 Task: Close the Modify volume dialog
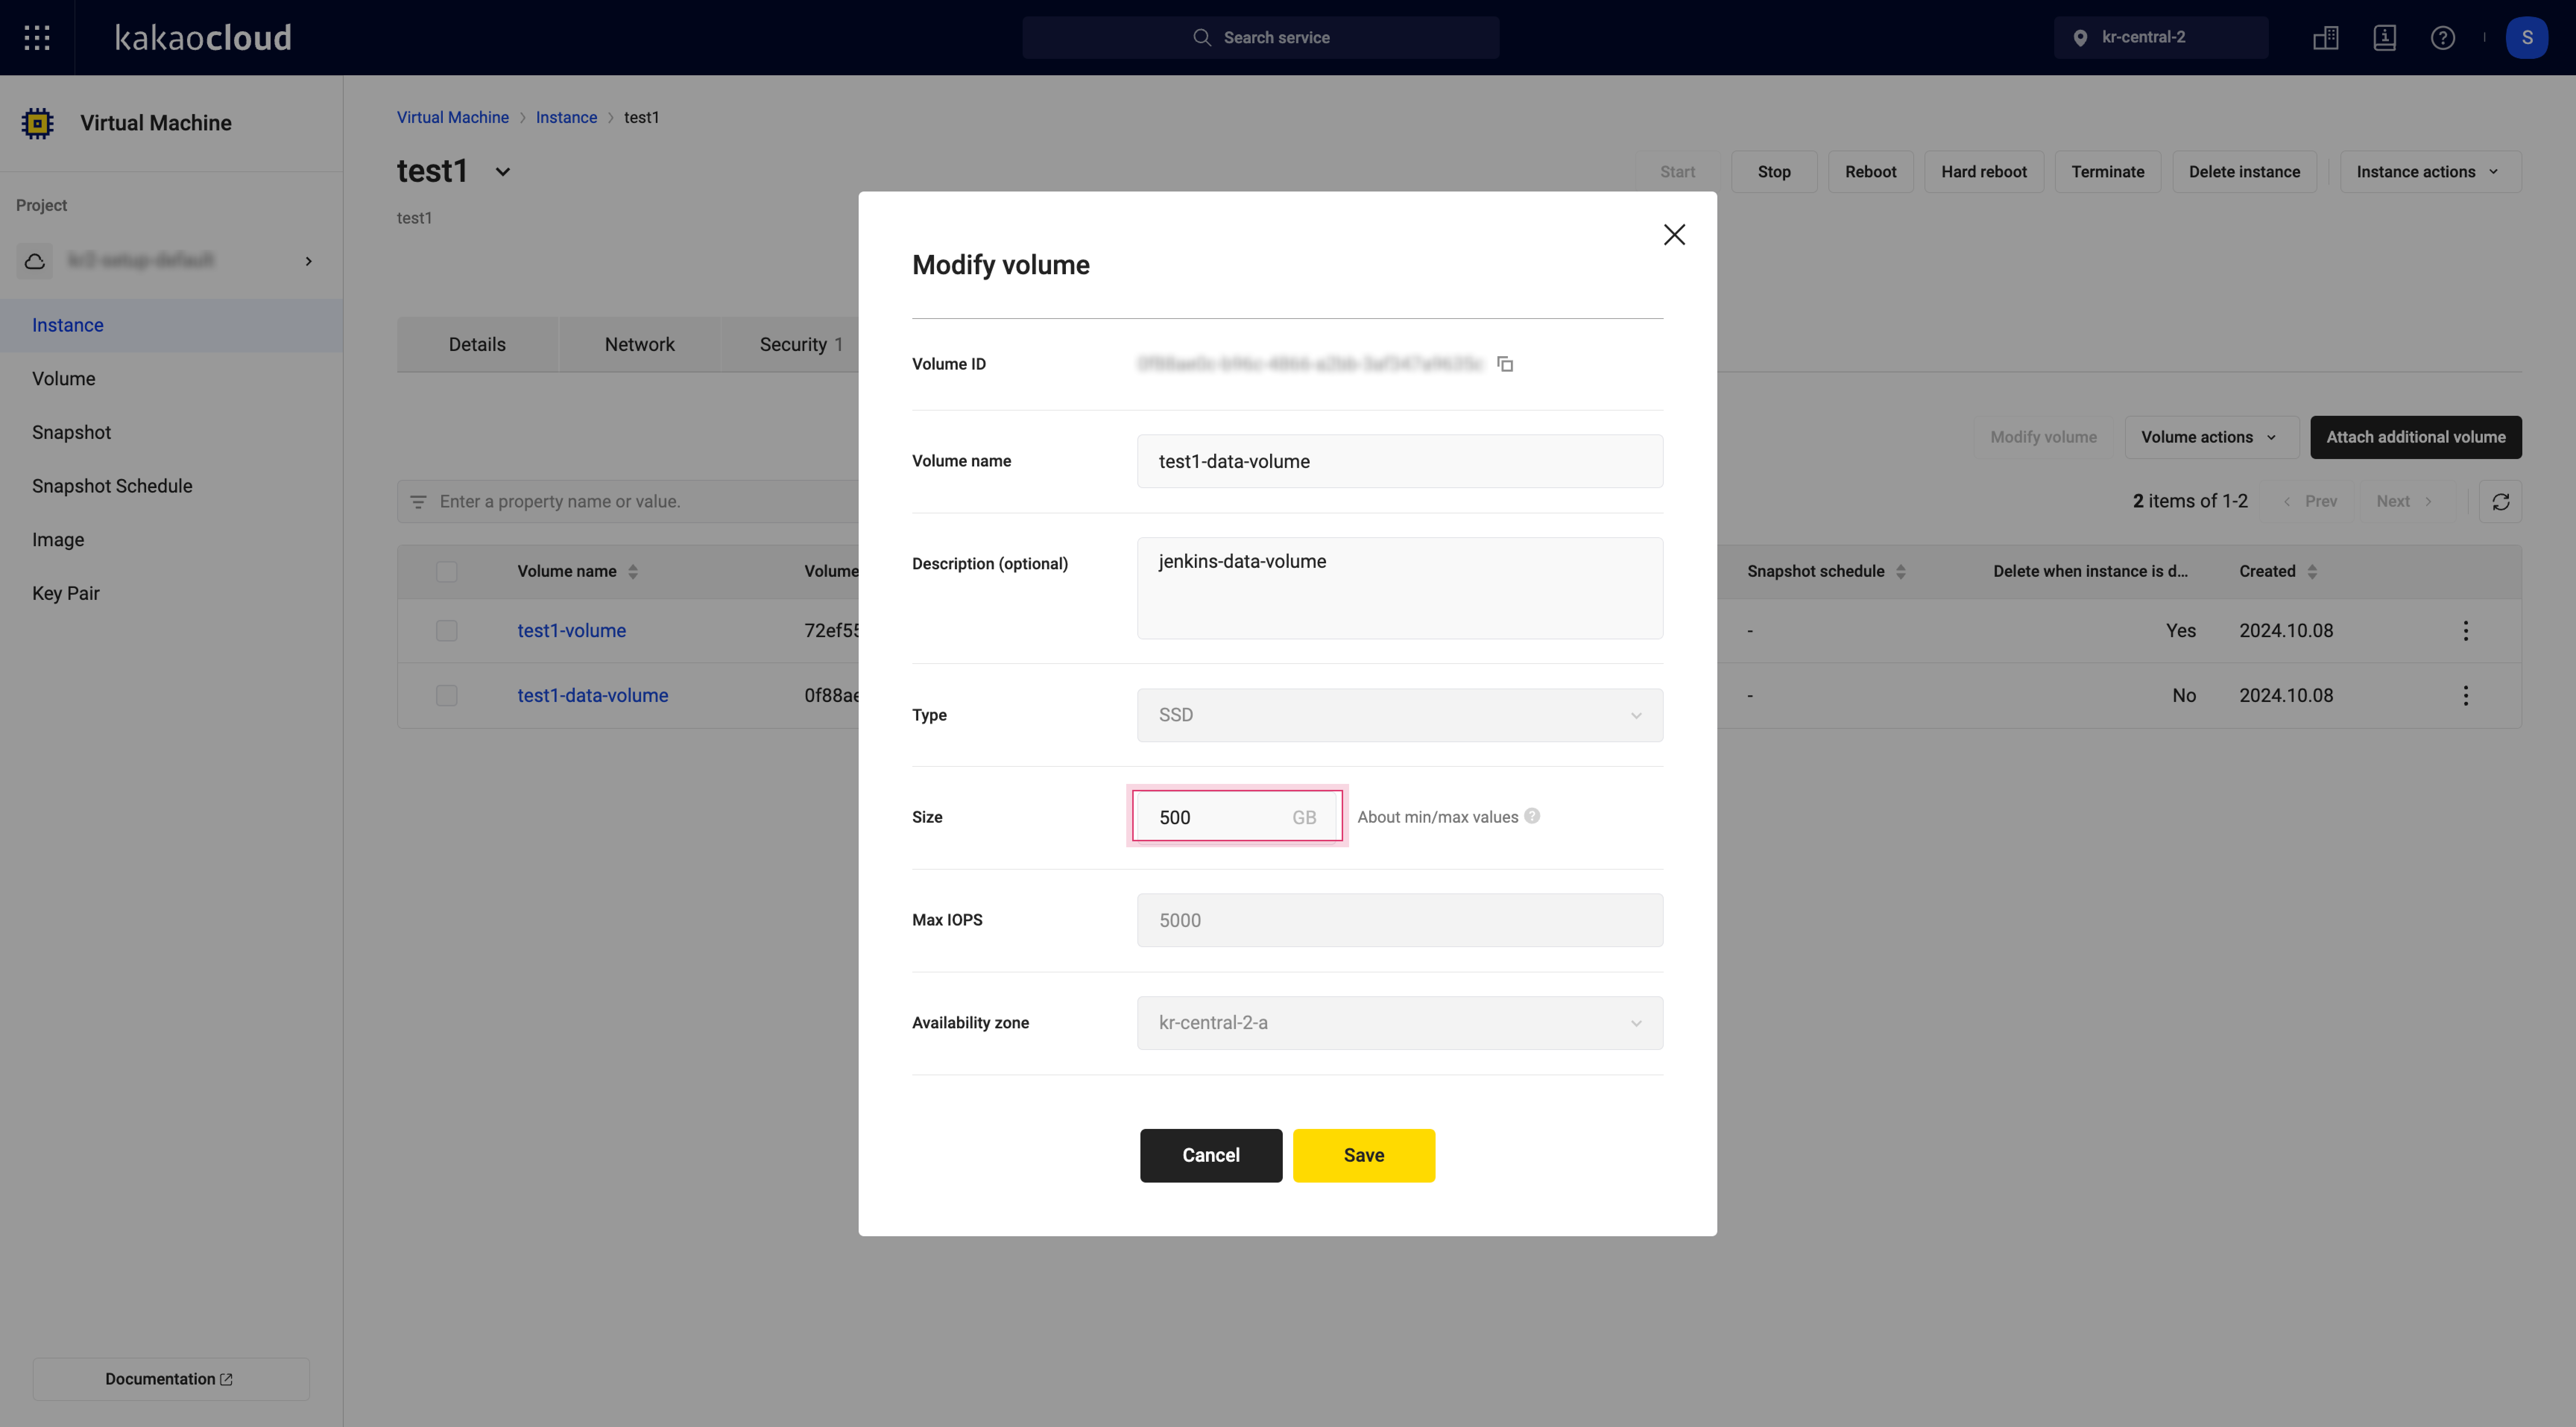tap(1674, 235)
